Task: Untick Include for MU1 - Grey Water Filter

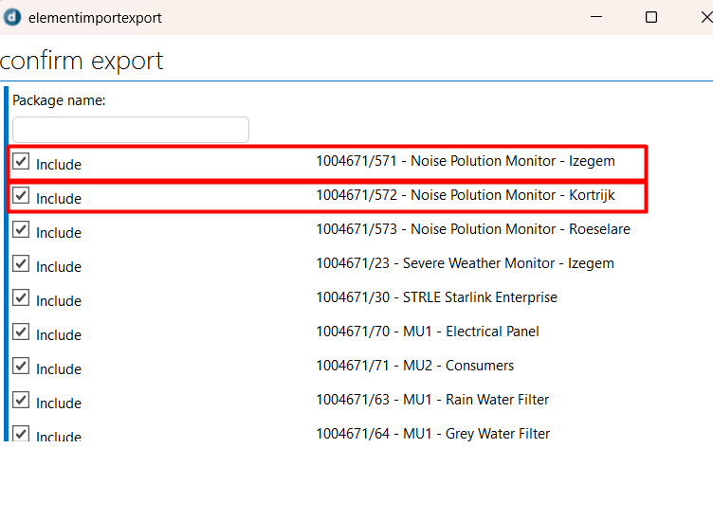Action: click(21, 433)
